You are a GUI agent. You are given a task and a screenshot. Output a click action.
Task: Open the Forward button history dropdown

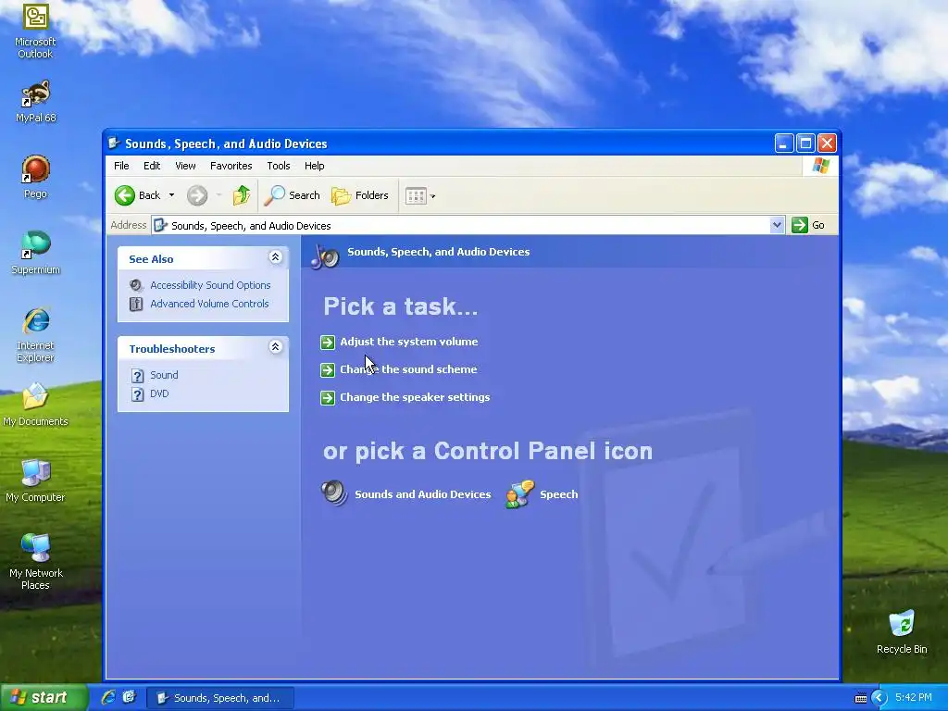[218, 195]
